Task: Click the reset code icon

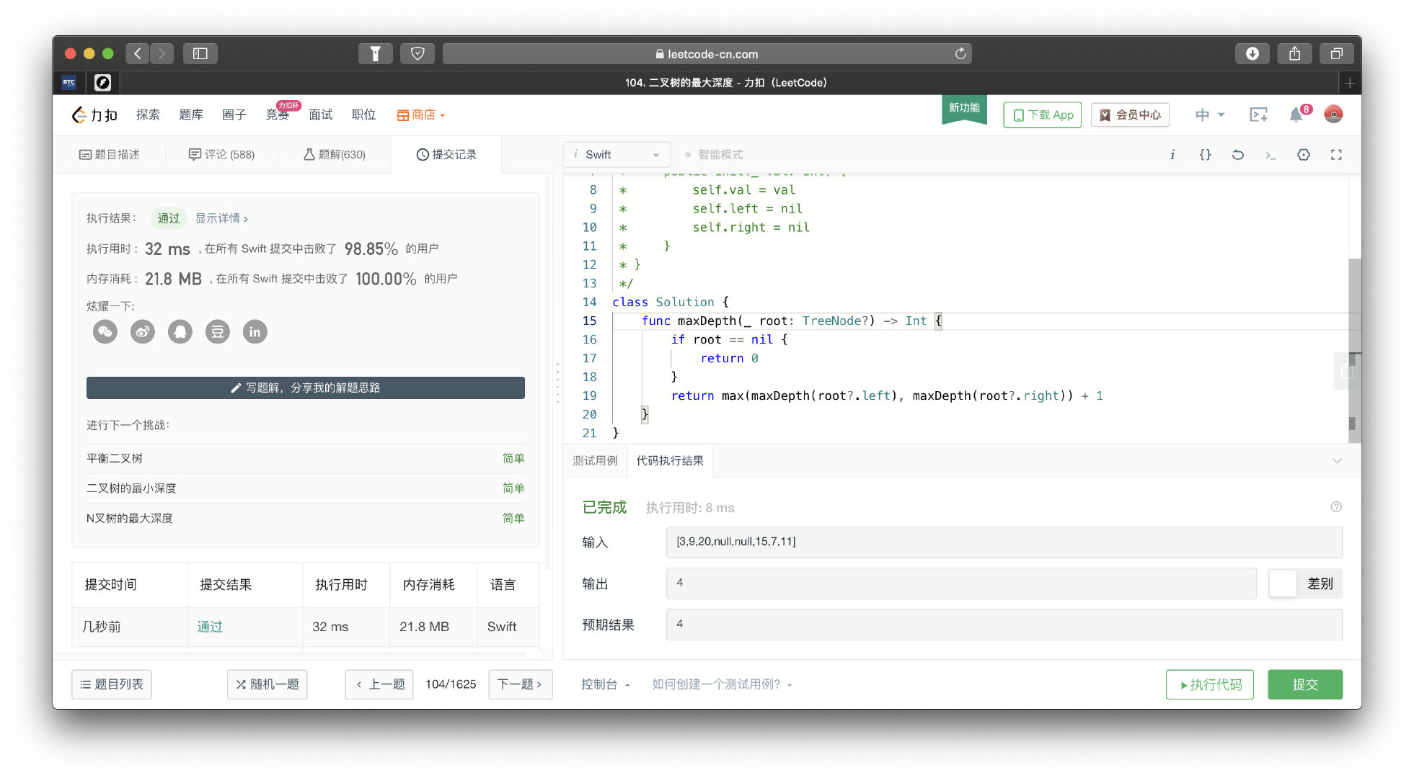Action: [1237, 154]
